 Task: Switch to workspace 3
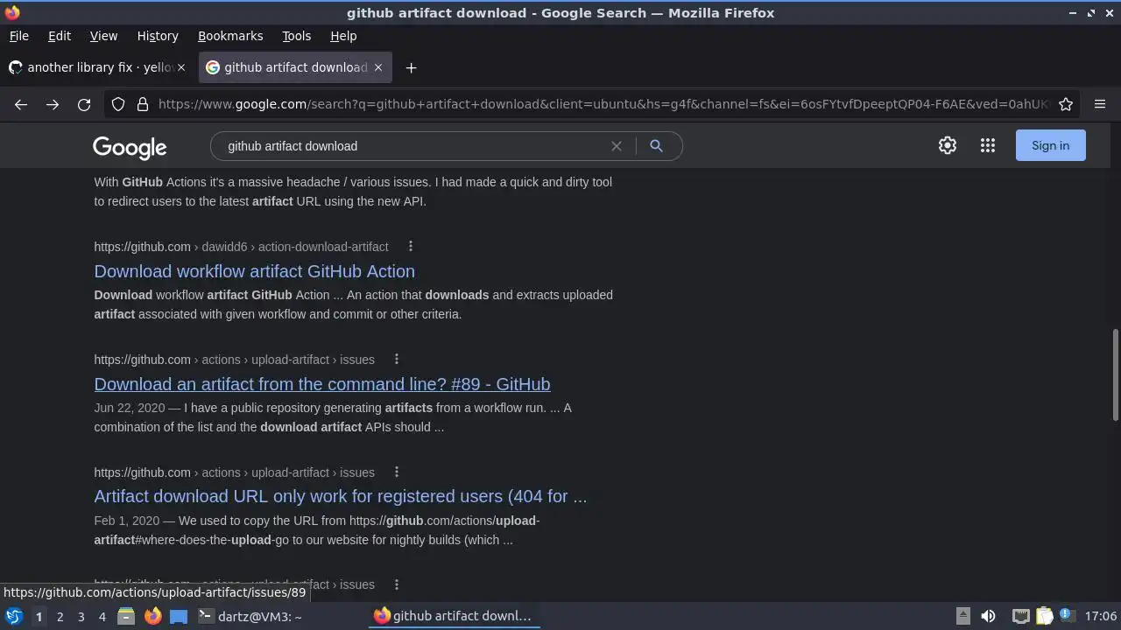81,616
